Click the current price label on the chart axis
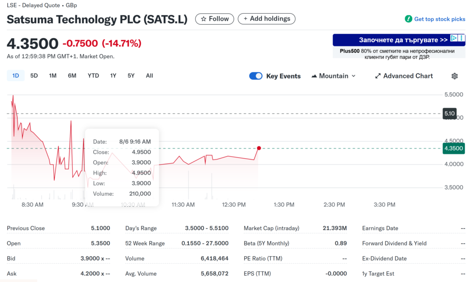Image resolution: width=470 pixels, height=282 pixels. click(453, 148)
